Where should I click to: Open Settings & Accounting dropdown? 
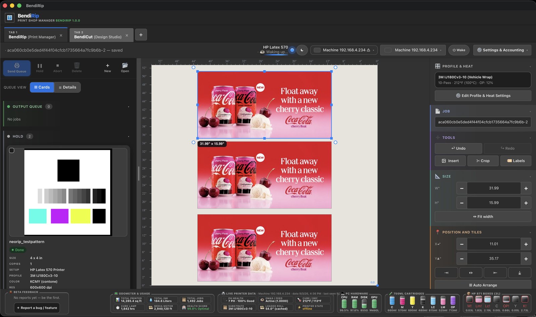coord(502,50)
